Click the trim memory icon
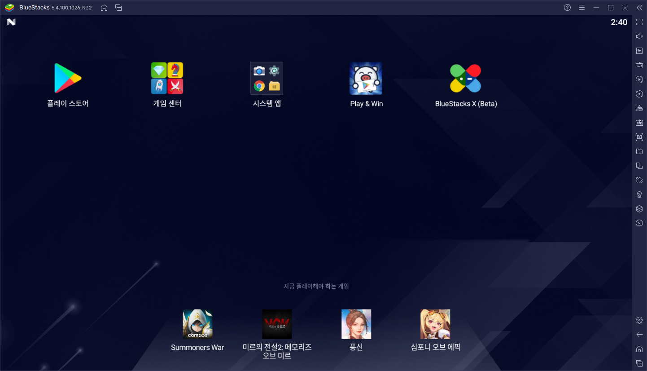 coord(639,108)
